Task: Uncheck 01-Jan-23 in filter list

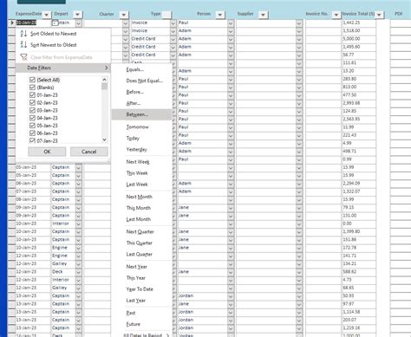Action: (32, 95)
